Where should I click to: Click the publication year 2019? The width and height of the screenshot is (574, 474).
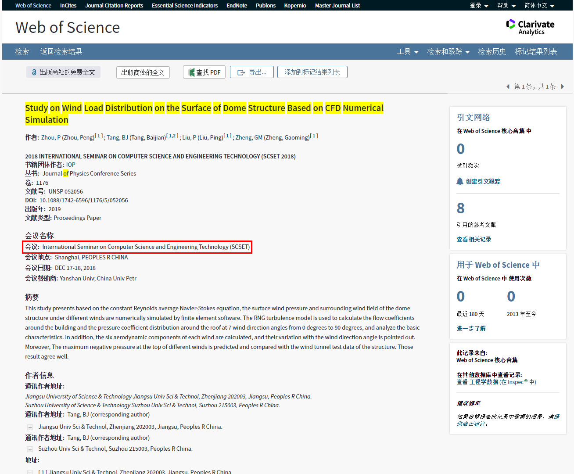coord(54,209)
